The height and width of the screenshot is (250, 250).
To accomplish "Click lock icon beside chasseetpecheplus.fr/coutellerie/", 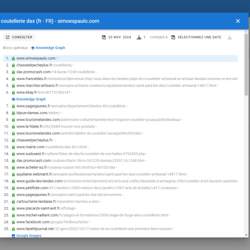I will 13,65.
